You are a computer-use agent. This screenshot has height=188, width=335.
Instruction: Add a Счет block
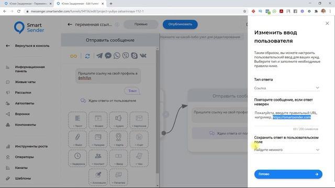pos(139,139)
